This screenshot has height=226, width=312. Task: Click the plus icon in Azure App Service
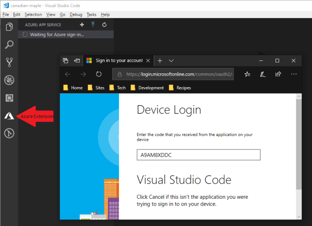[x=82, y=24]
